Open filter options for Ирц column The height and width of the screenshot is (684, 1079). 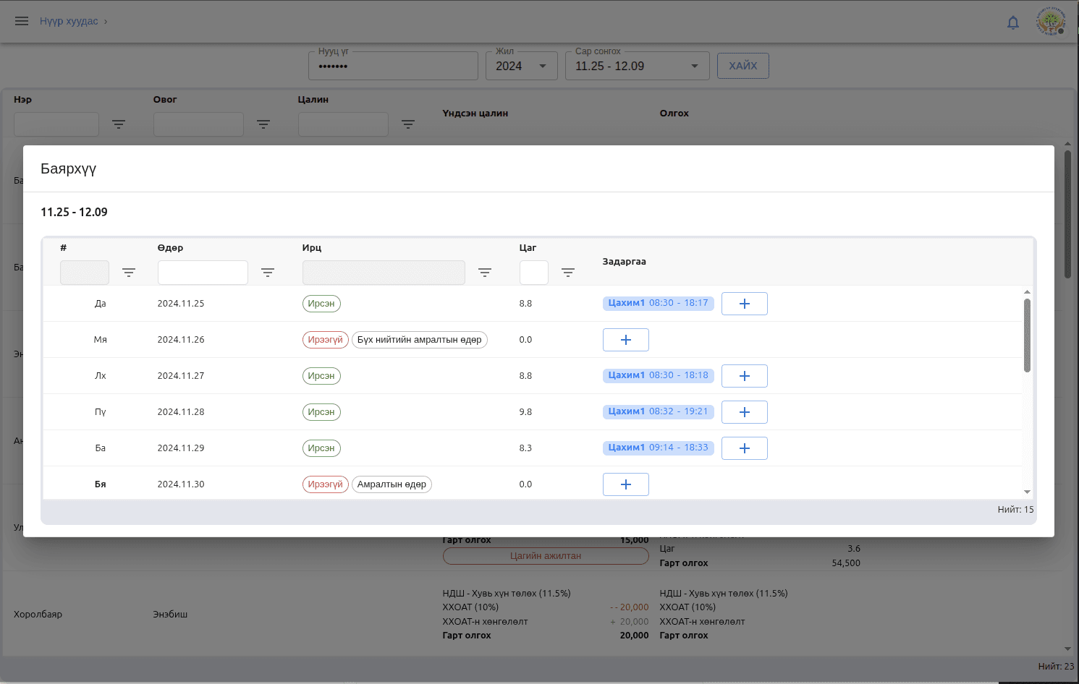click(485, 273)
